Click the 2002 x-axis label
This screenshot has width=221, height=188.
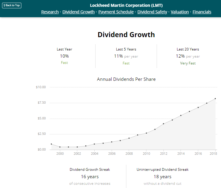pos(77,154)
